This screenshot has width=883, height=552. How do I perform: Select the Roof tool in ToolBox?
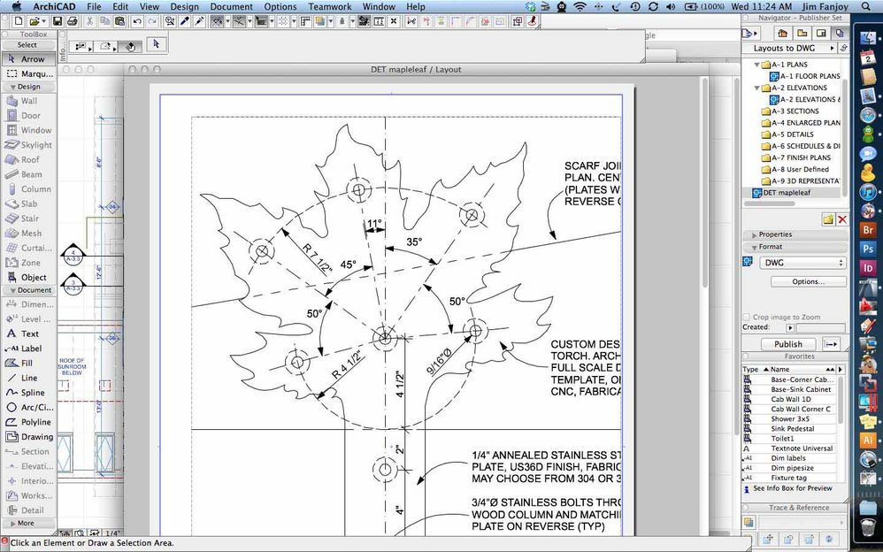(x=28, y=159)
